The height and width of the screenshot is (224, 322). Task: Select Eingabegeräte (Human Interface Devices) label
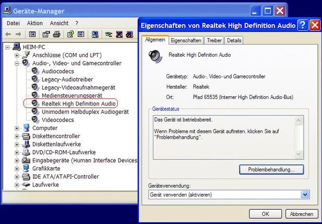[x=85, y=160]
